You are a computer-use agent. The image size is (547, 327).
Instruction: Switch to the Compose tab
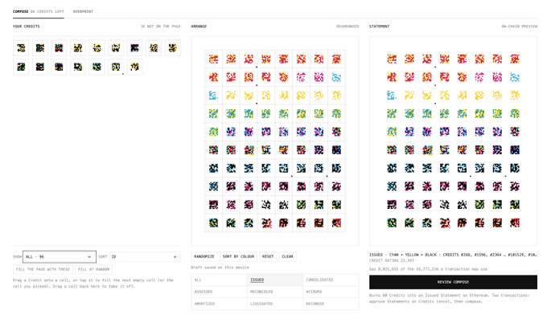39,11
